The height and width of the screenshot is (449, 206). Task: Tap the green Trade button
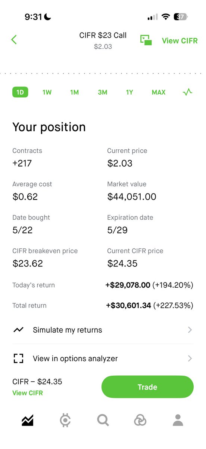[147, 387]
